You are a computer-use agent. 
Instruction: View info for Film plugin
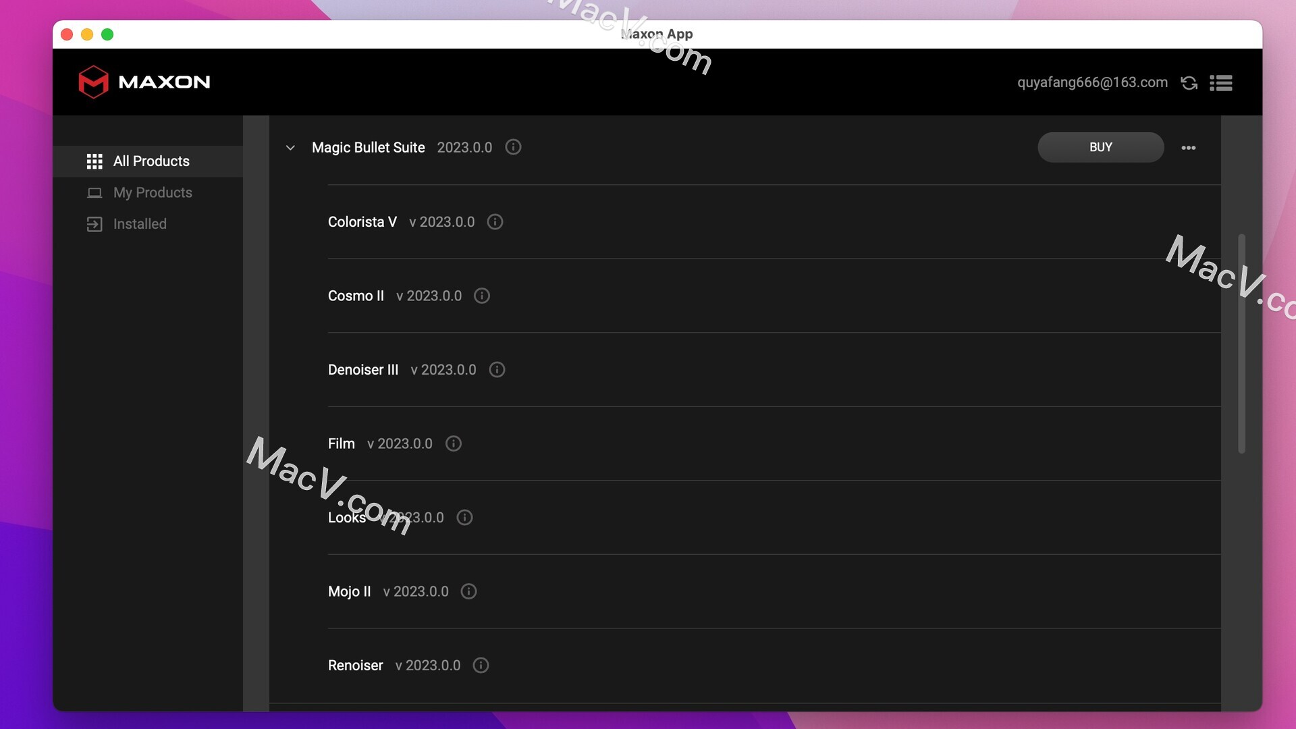click(454, 443)
